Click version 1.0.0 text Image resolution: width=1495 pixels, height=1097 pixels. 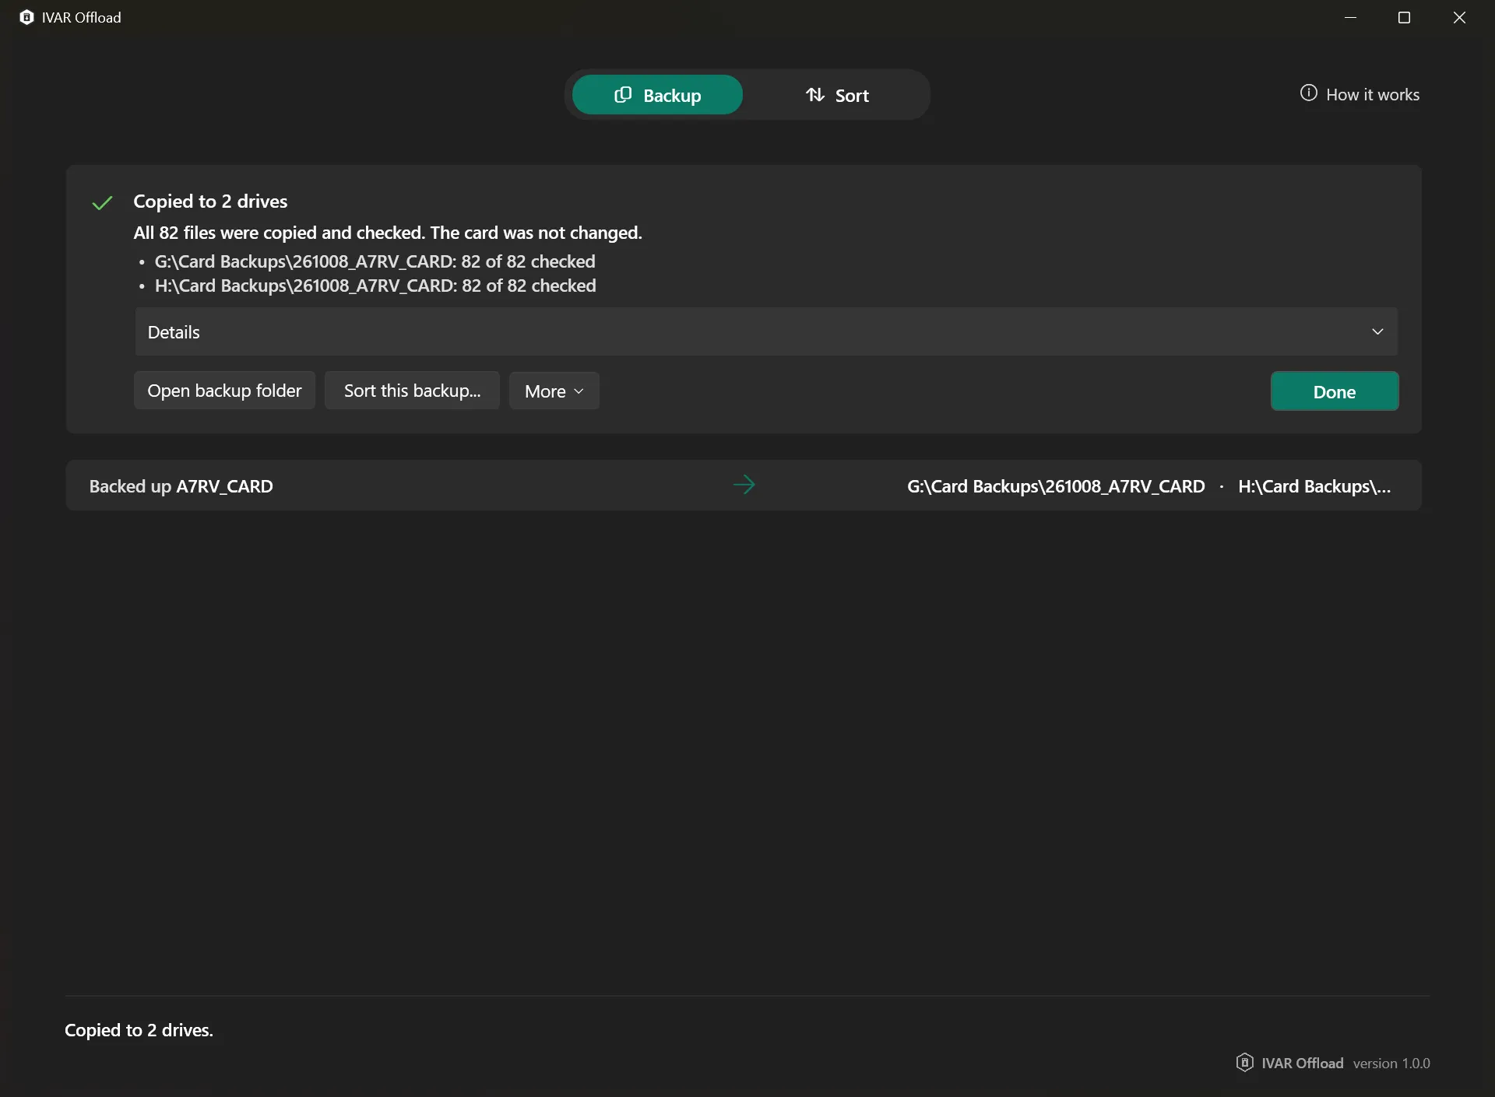coord(1391,1063)
